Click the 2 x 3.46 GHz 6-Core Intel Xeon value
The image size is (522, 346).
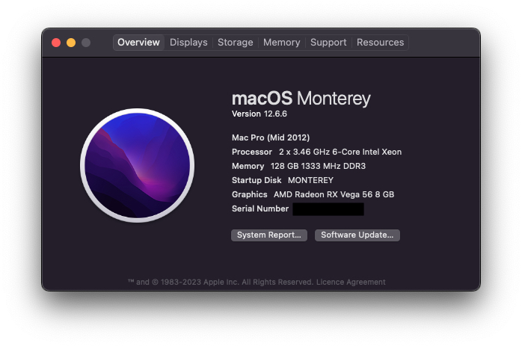point(340,152)
